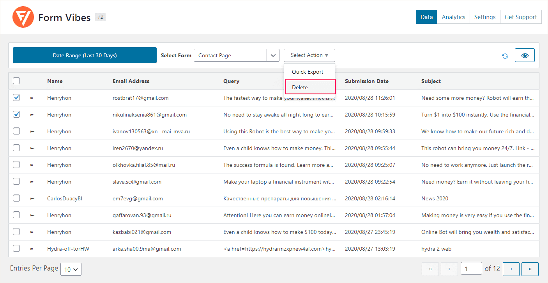Choose Delete from the action menu
Screen dimensions: 548x283
(310, 87)
